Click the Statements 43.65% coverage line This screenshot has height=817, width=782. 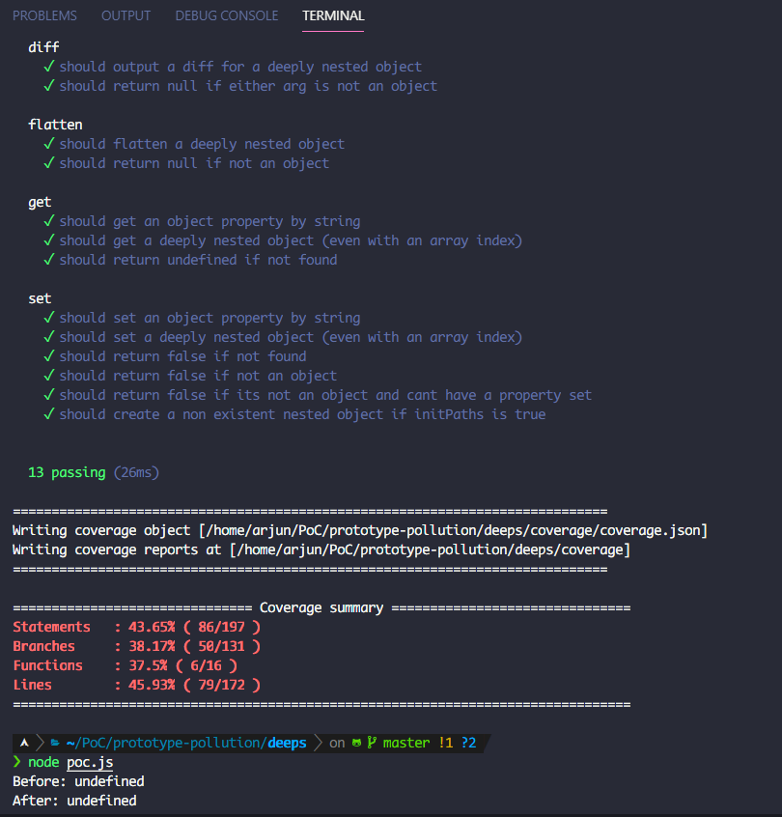pos(136,627)
